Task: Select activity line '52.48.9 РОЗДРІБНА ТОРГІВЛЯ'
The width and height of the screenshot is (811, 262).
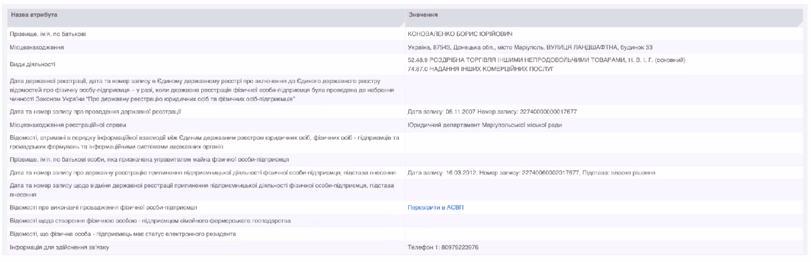Action: tap(546, 61)
